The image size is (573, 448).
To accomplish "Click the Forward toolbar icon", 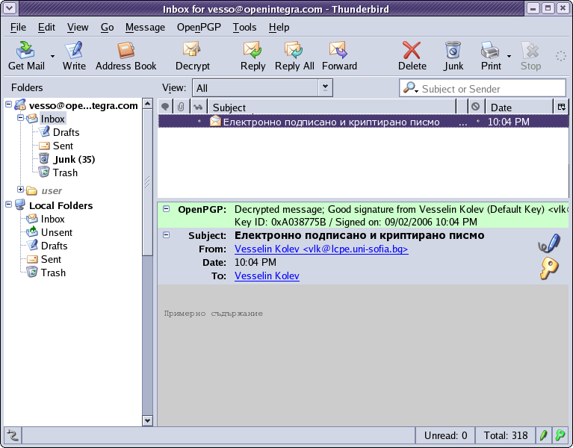I will click(x=339, y=56).
